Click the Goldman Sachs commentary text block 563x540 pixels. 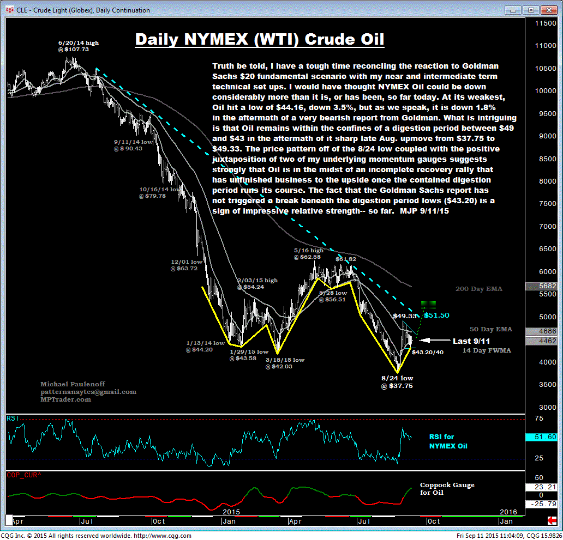click(x=364, y=138)
